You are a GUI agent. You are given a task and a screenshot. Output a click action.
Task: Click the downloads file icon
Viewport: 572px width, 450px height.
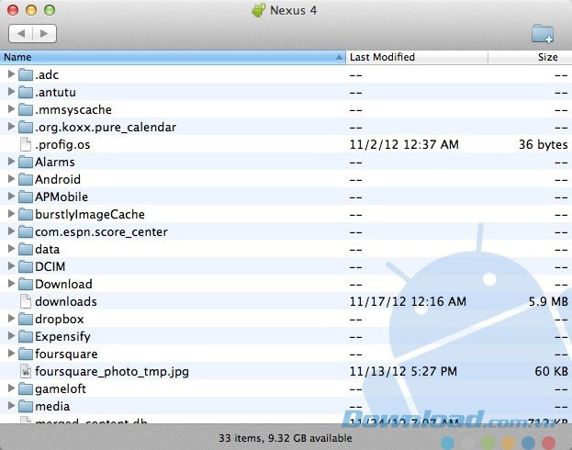pyautogui.click(x=25, y=301)
